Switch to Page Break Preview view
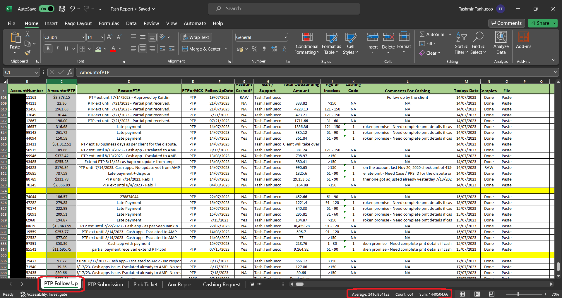562x298 pixels. (492, 294)
